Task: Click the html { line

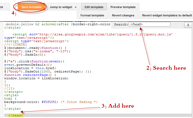Action: tap(10, 99)
